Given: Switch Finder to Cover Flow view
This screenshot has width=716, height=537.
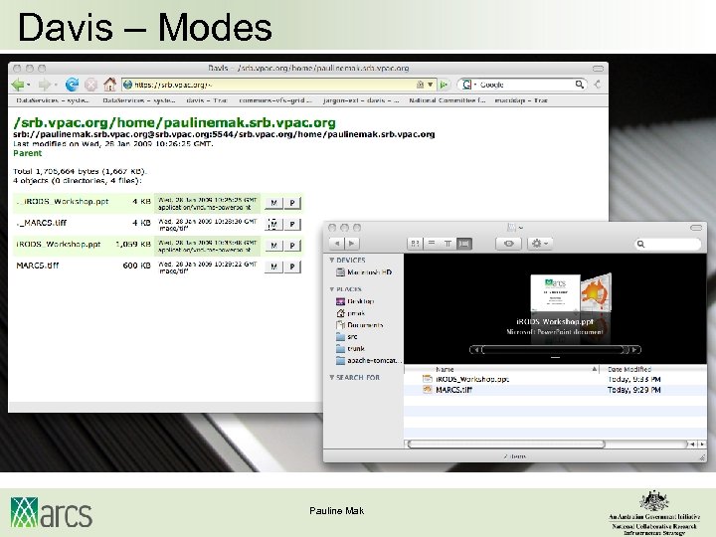Looking at the screenshot, I should pos(464,244).
